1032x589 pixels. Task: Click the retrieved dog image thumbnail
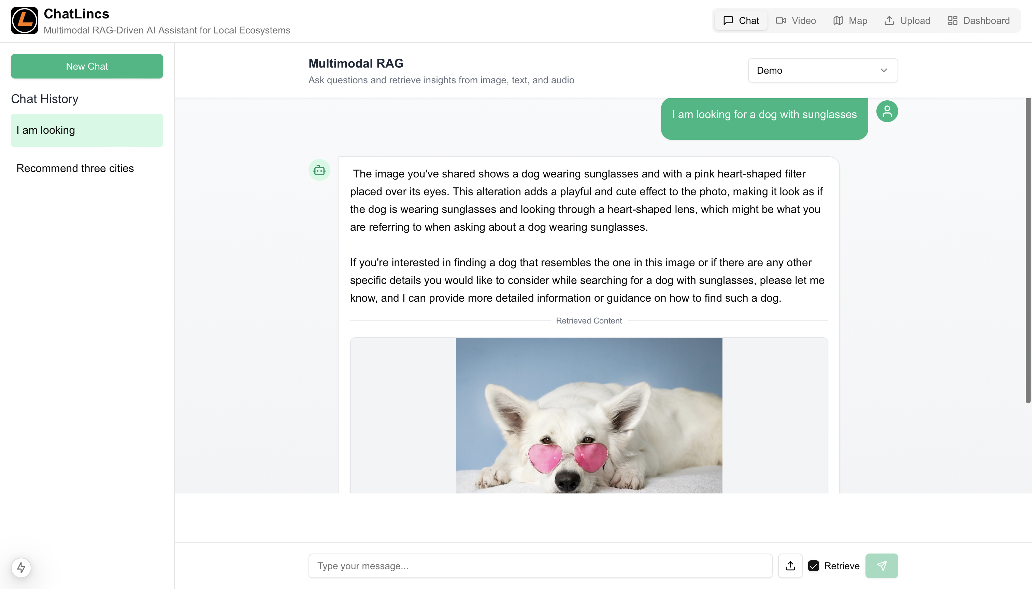pyautogui.click(x=589, y=415)
